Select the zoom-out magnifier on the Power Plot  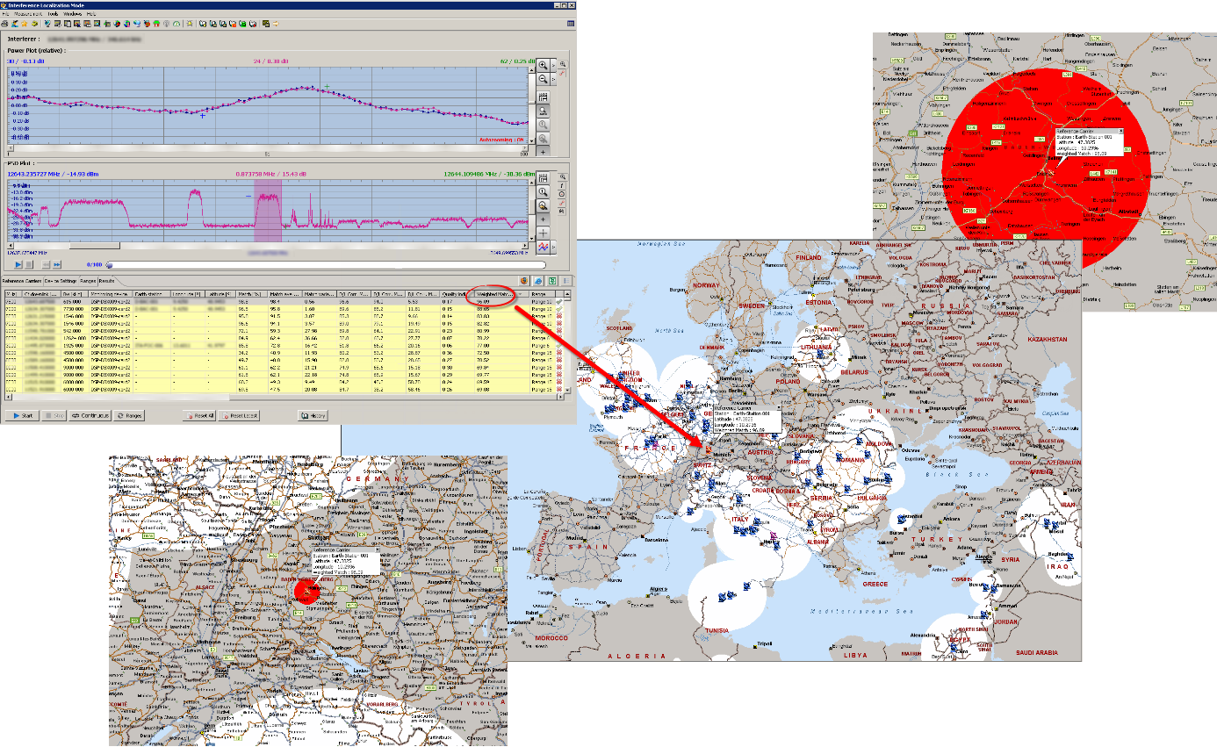542,80
